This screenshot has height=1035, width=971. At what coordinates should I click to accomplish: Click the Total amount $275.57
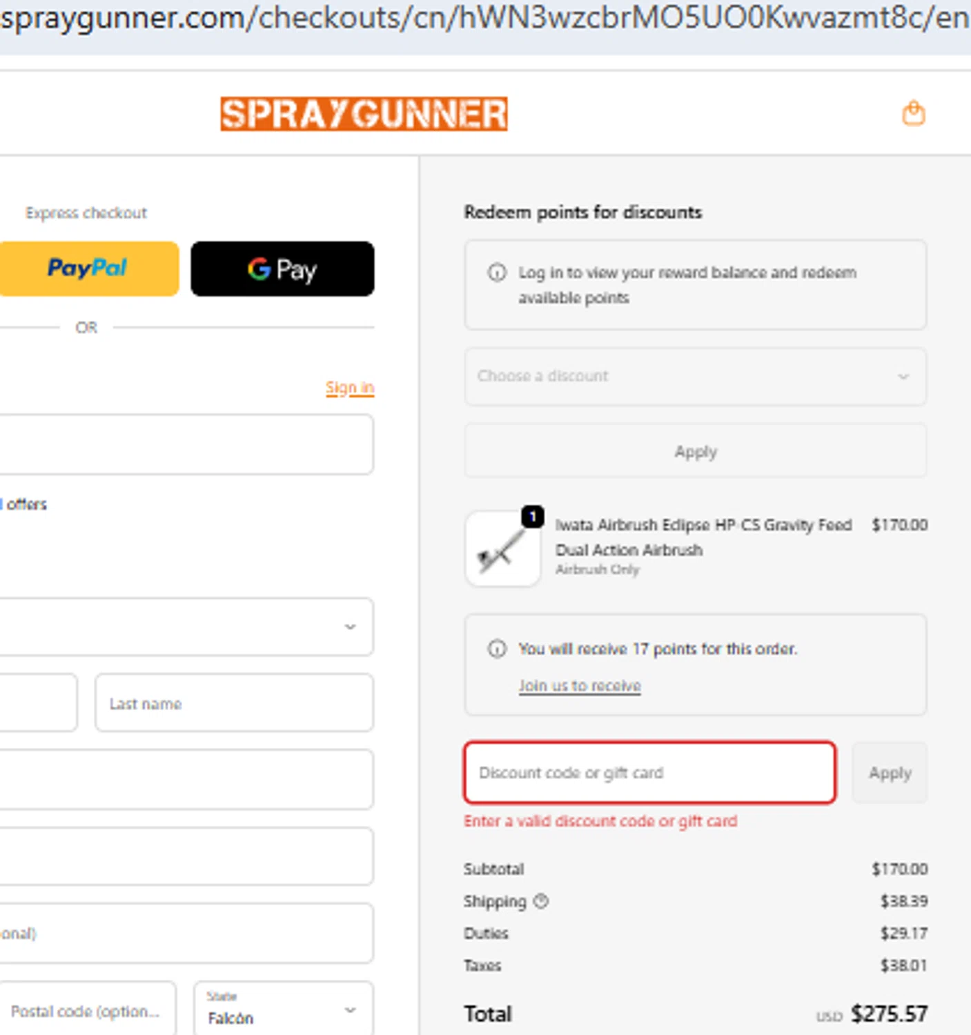click(889, 1014)
